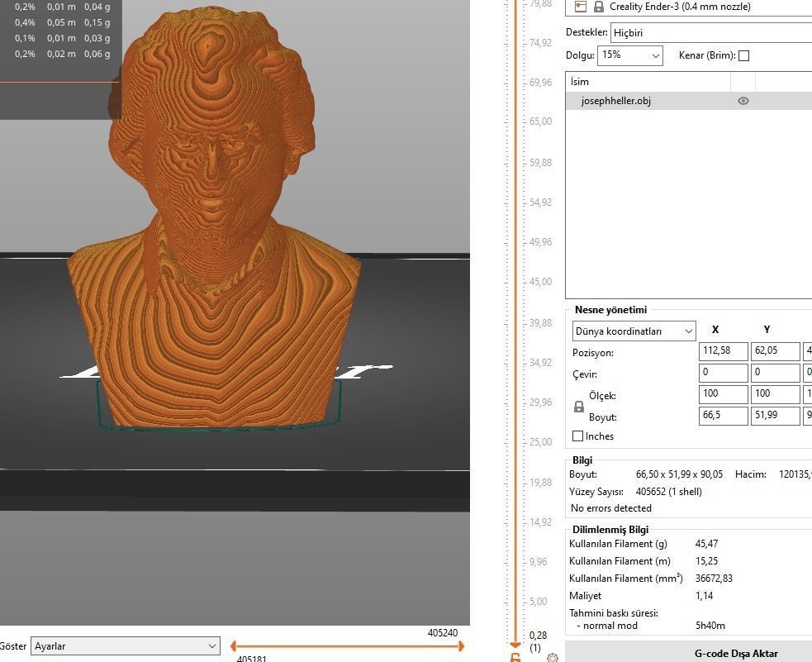Click the Pozisyon X field showing 112,58

(x=723, y=351)
